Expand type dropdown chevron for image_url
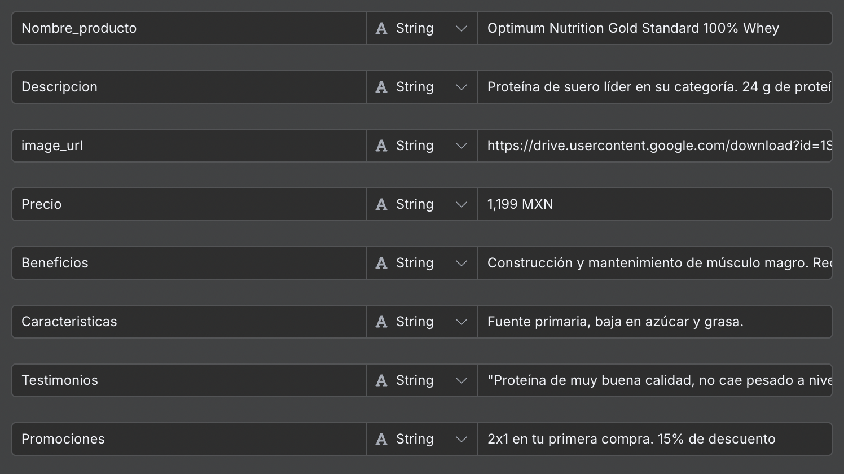This screenshot has height=474, width=844. [x=461, y=146]
